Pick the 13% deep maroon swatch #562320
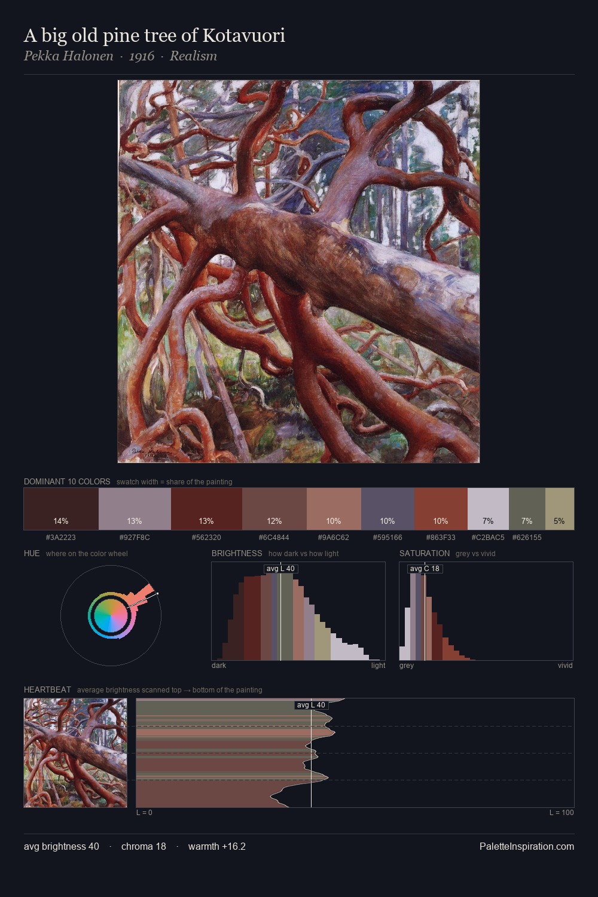Screen dimensions: 598x897 coord(206,509)
